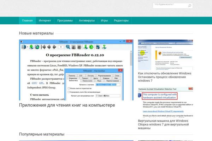Image resolution: width=212 pixels, height=141 pixels.
Task: Click the page number box in FBReader toolbar
Action: tap(61, 47)
